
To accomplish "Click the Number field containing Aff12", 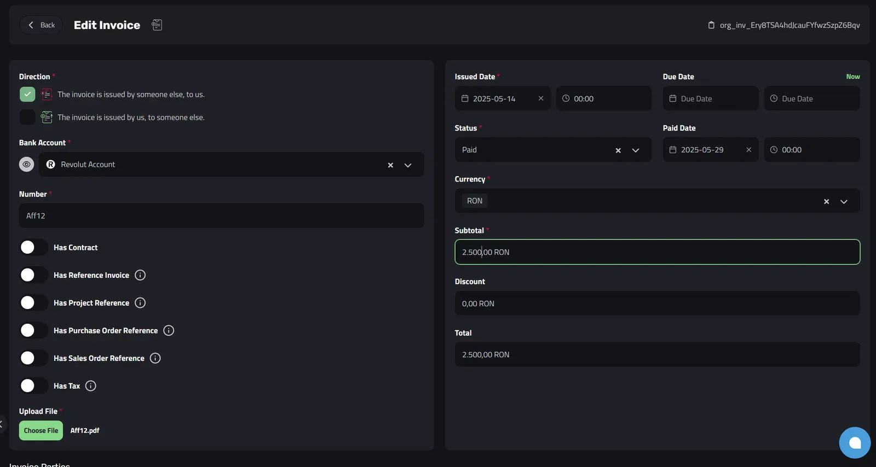I will (x=222, y=215).
